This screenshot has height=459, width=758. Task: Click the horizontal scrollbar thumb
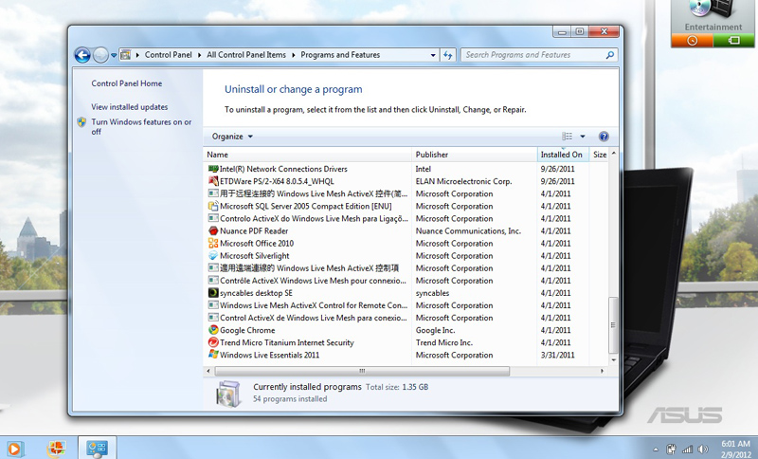pyautogui.click(x=362, y=371)
